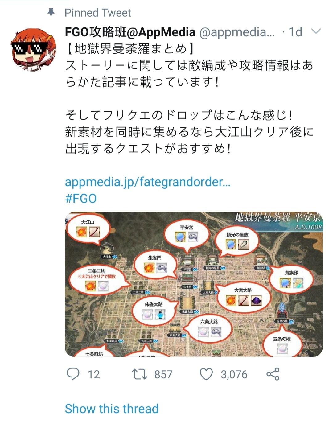Open the 1d timestamp

[x=295, y=32]
